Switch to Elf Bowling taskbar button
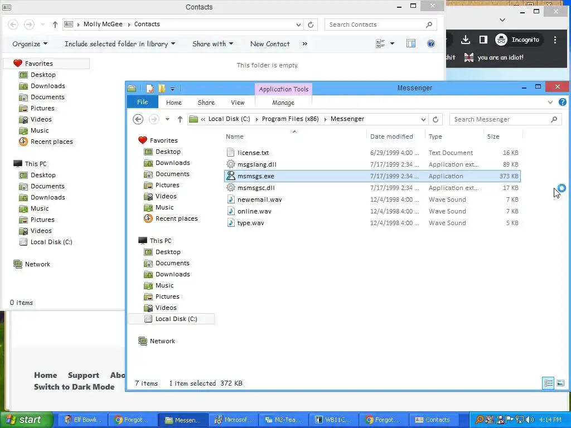The width and height of the screenshot is (571, 428). [83, 420]
